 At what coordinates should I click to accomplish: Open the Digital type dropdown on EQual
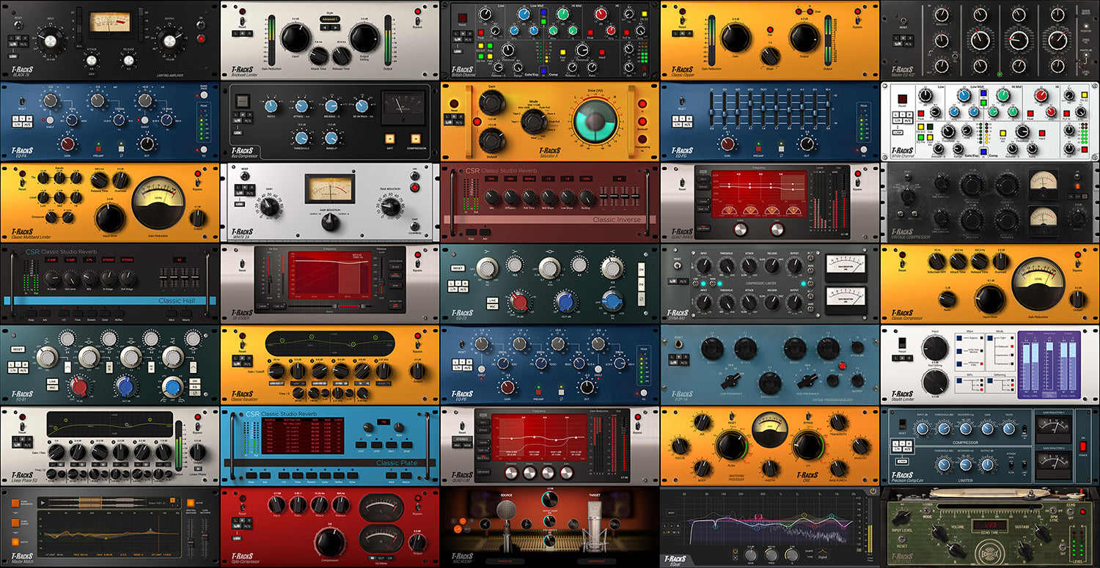[x=824, y=558]
